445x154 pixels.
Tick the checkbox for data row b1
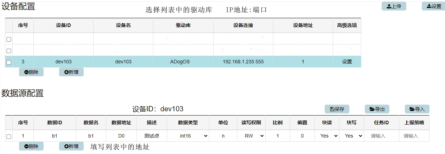(9, 136)
